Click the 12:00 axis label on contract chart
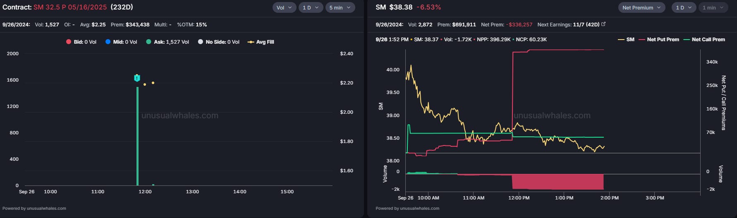The image size is (737, 218). point(145,192)
